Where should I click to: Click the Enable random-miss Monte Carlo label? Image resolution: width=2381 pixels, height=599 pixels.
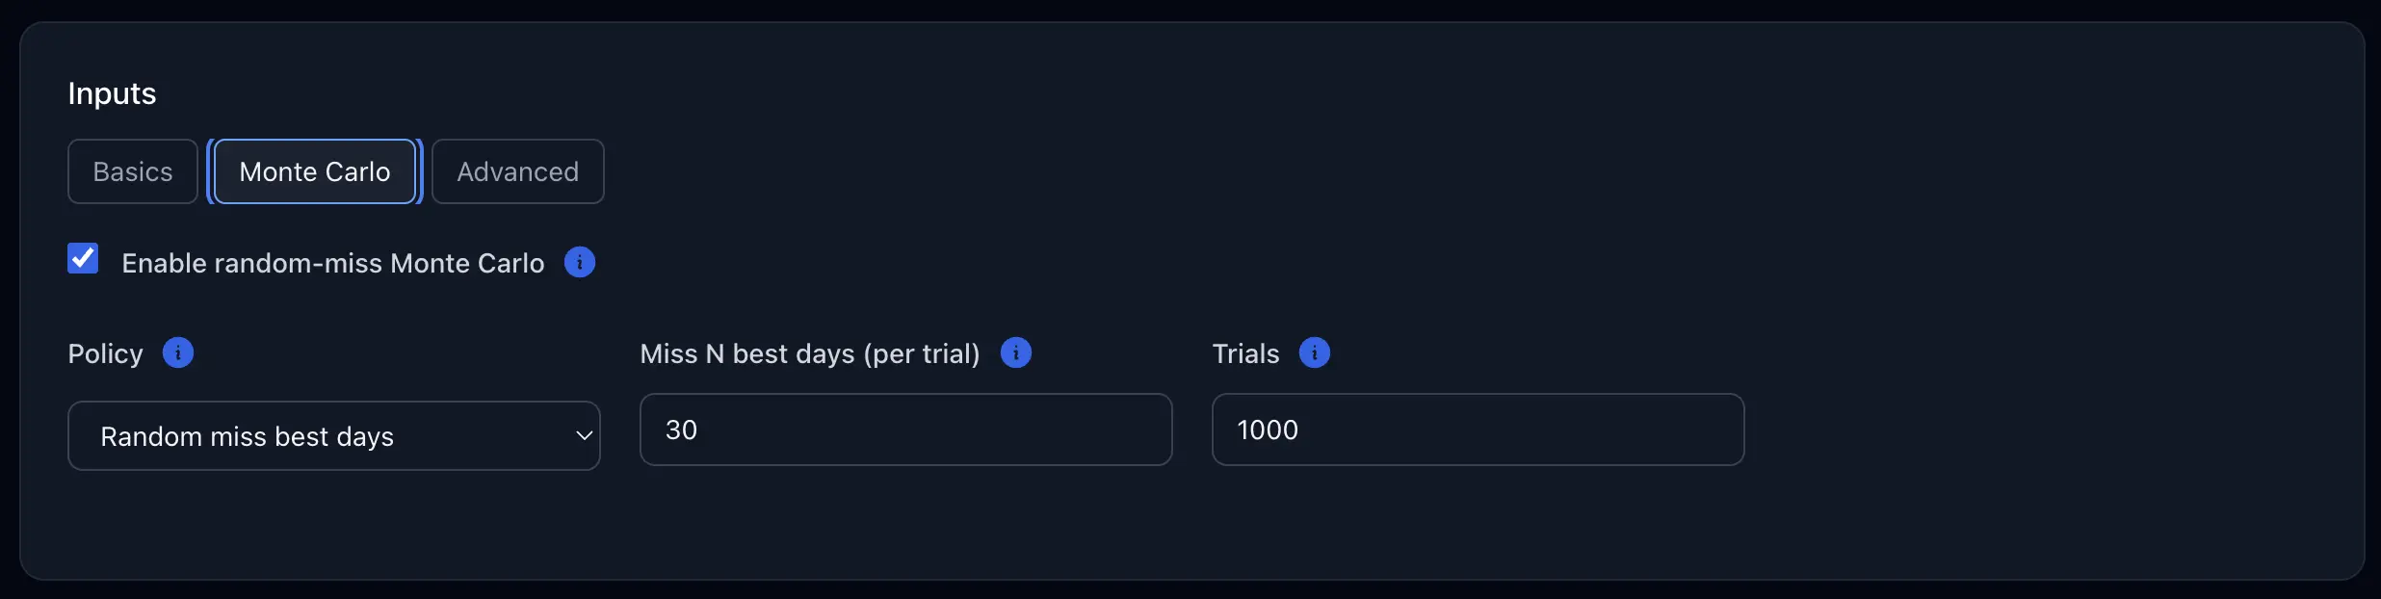tap(332, 264)
